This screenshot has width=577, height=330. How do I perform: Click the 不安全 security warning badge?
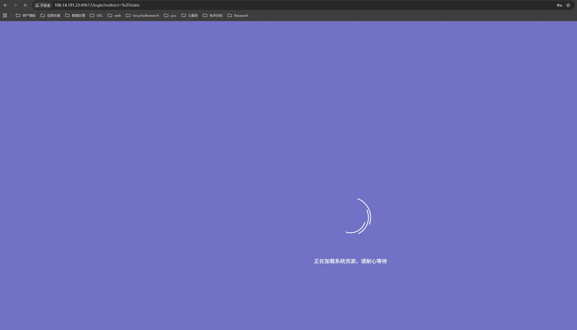[x=43, y=5]
